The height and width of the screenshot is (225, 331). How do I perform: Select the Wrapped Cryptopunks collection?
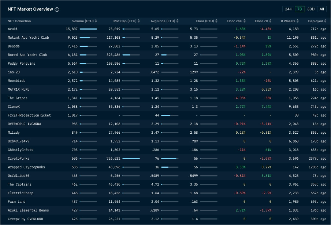tap(26, 167)
